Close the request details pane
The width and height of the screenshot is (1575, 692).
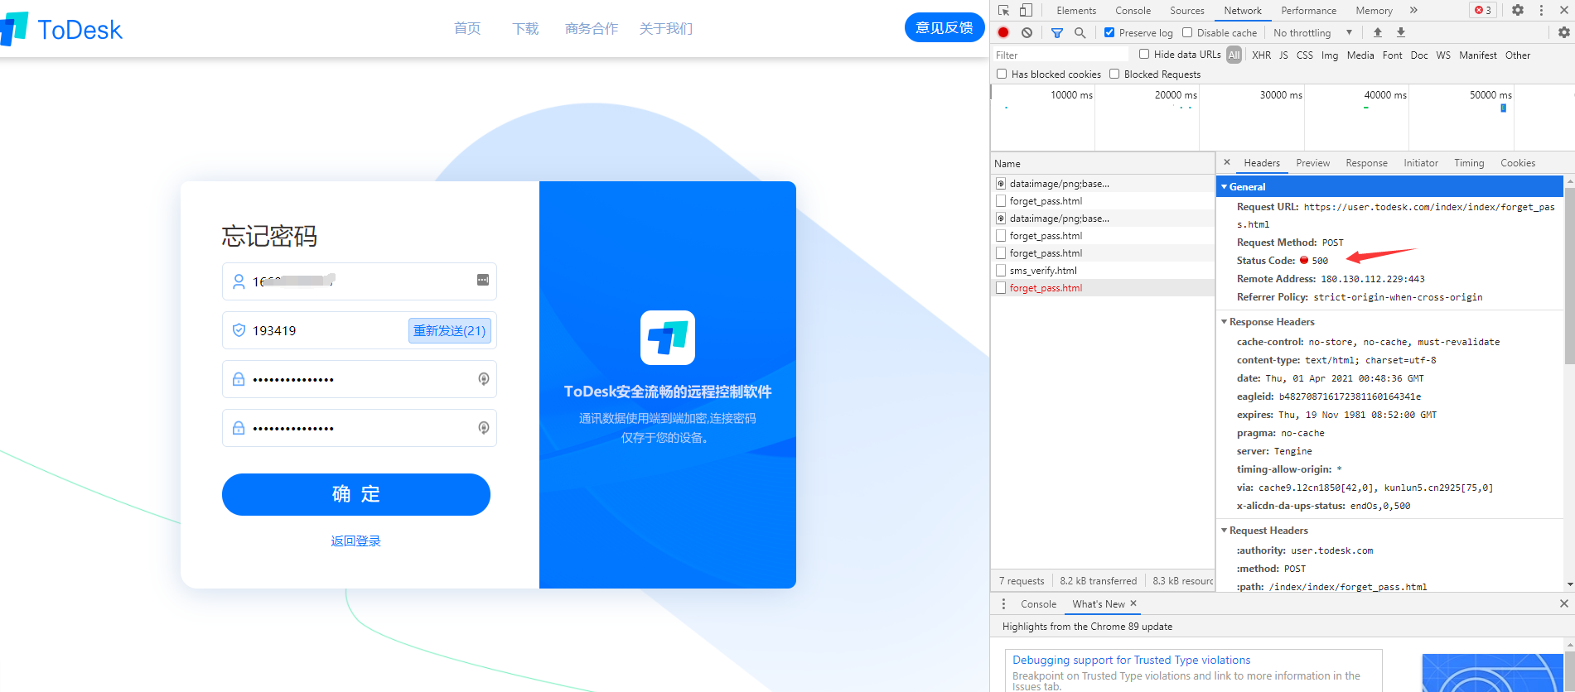point(1227,162)
